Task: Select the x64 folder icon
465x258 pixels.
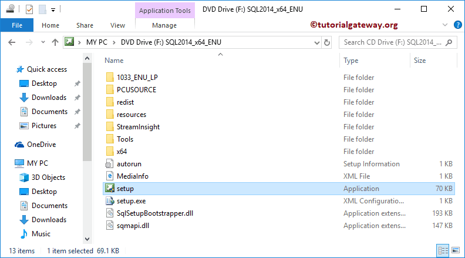Action: coord(110,152)
